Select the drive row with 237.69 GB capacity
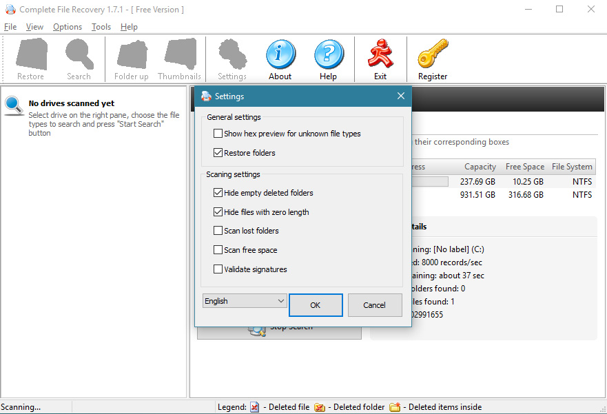607x414 pixels. [503, 181]
